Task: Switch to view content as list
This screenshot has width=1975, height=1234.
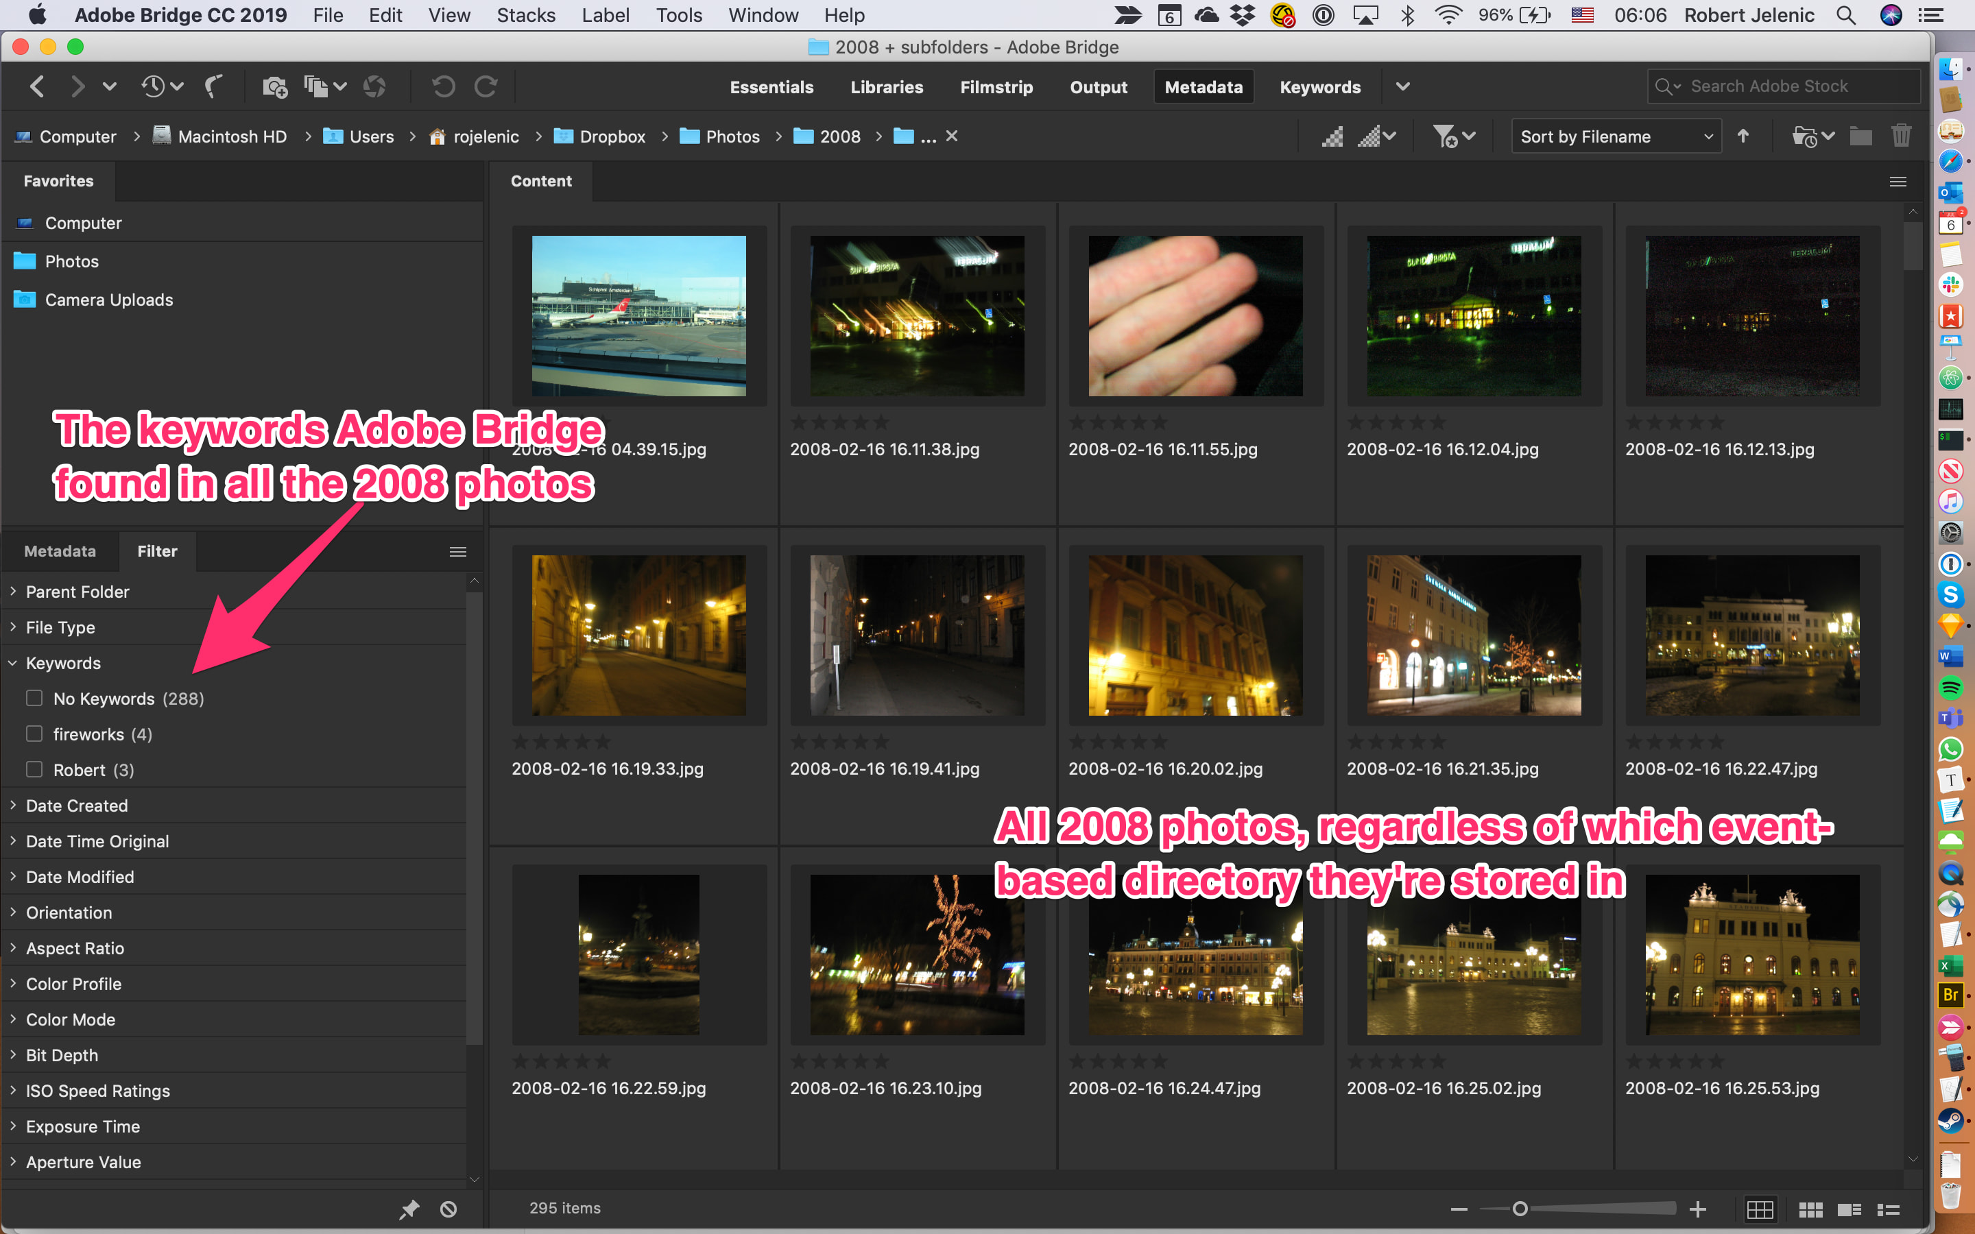Action: click(x=1889, y=1209)
